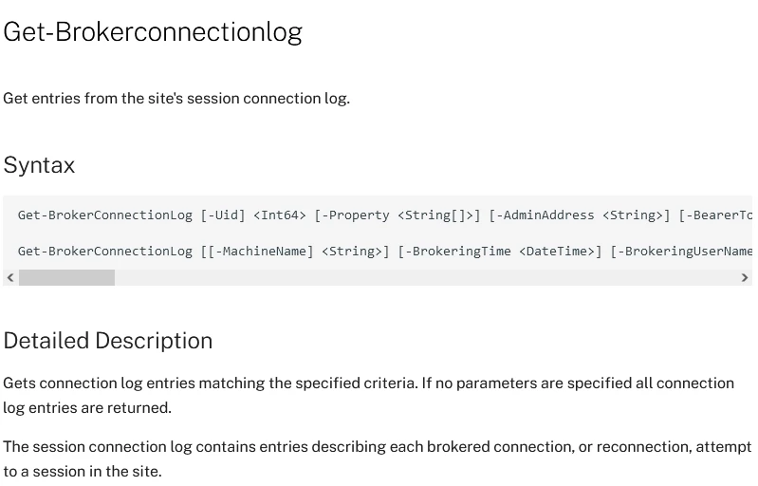Click the summary sentence below the page title
The width and height of the screenshot is (758, 486).
176,98
